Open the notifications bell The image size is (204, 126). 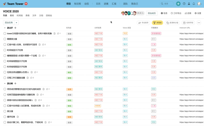tap(194, 4)
